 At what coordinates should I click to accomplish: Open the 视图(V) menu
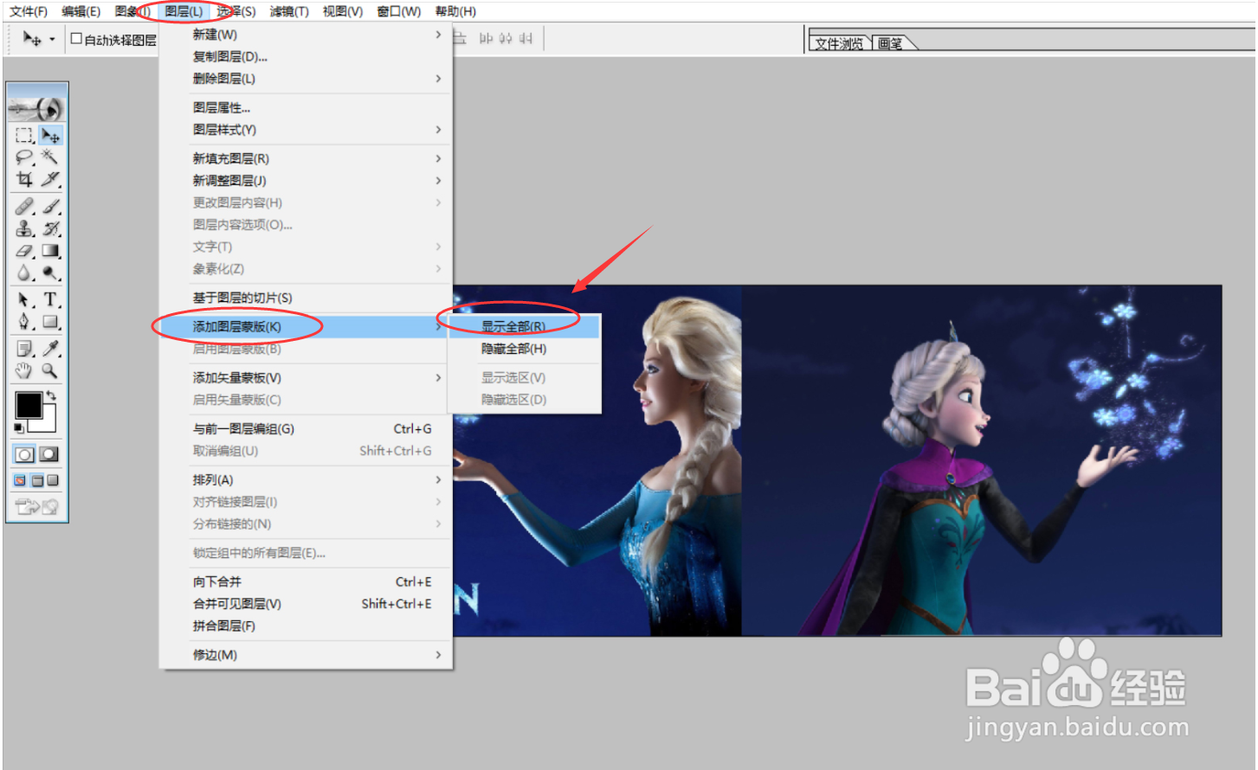click(343, 11)
